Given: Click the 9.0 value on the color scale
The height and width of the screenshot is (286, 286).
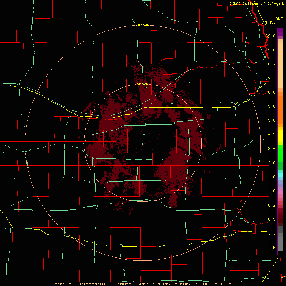Looking at the screenshot, I should [x=272, y=50].
